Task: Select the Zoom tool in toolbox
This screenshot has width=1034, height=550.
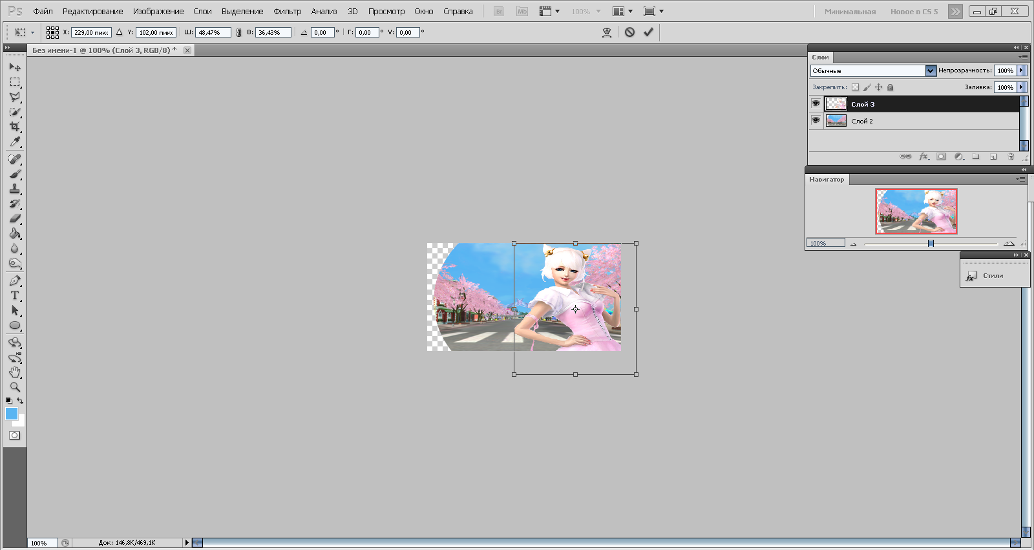Action: [x=15, y=387]
